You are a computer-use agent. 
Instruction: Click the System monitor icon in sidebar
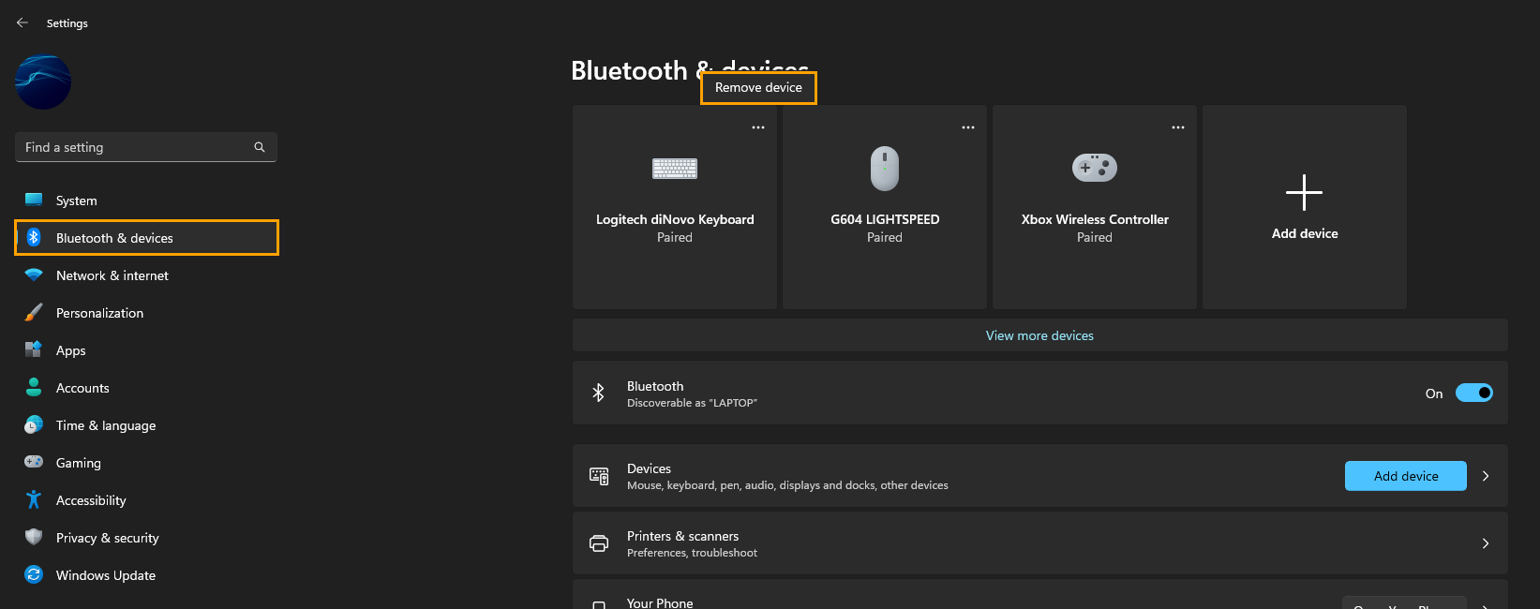point(34,200)
